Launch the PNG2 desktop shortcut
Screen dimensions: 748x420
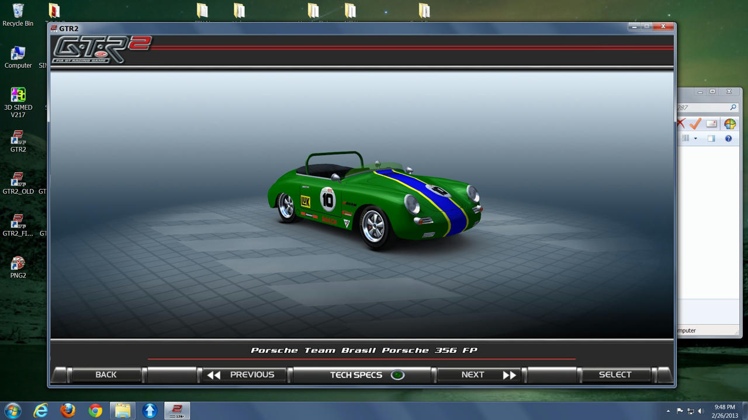pyautogui.click(x=18, y=268)
